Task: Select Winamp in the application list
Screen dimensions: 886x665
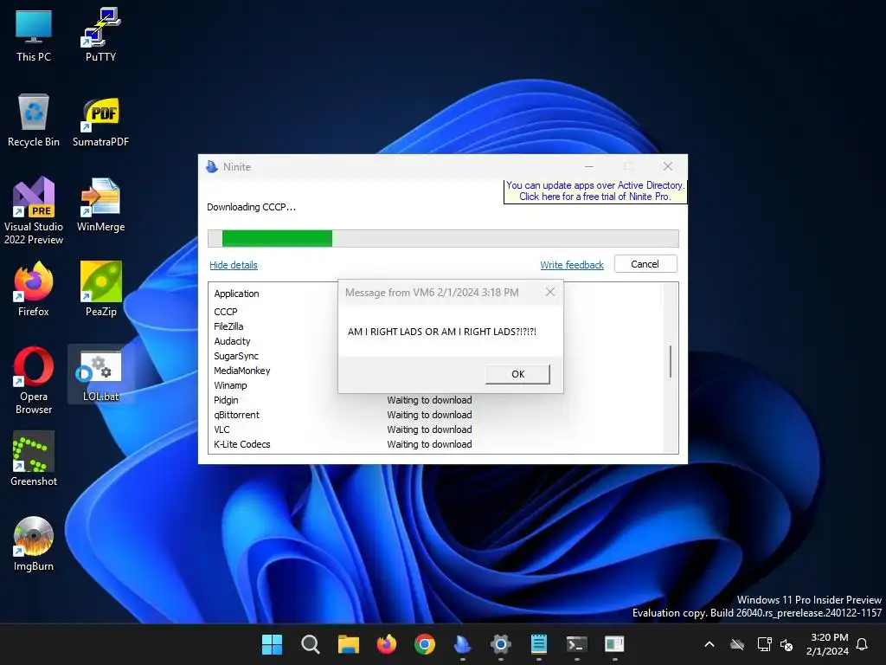Action: point(230,385)
